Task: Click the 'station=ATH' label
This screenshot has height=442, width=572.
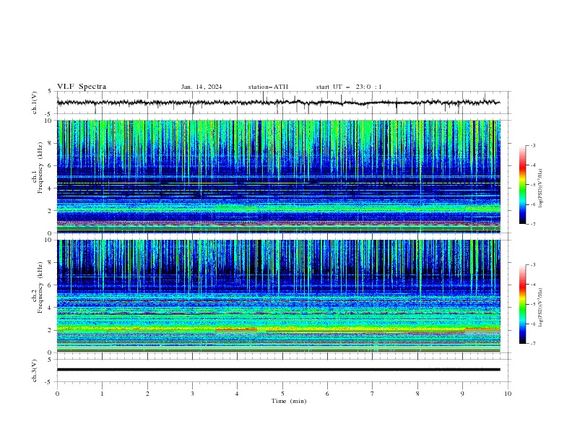Action: 268,87
